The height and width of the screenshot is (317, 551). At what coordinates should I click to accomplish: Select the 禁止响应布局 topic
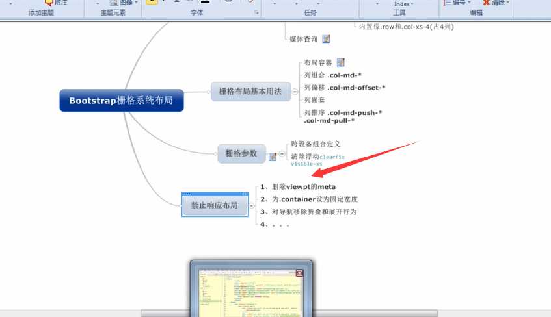(x=215, y=205)
